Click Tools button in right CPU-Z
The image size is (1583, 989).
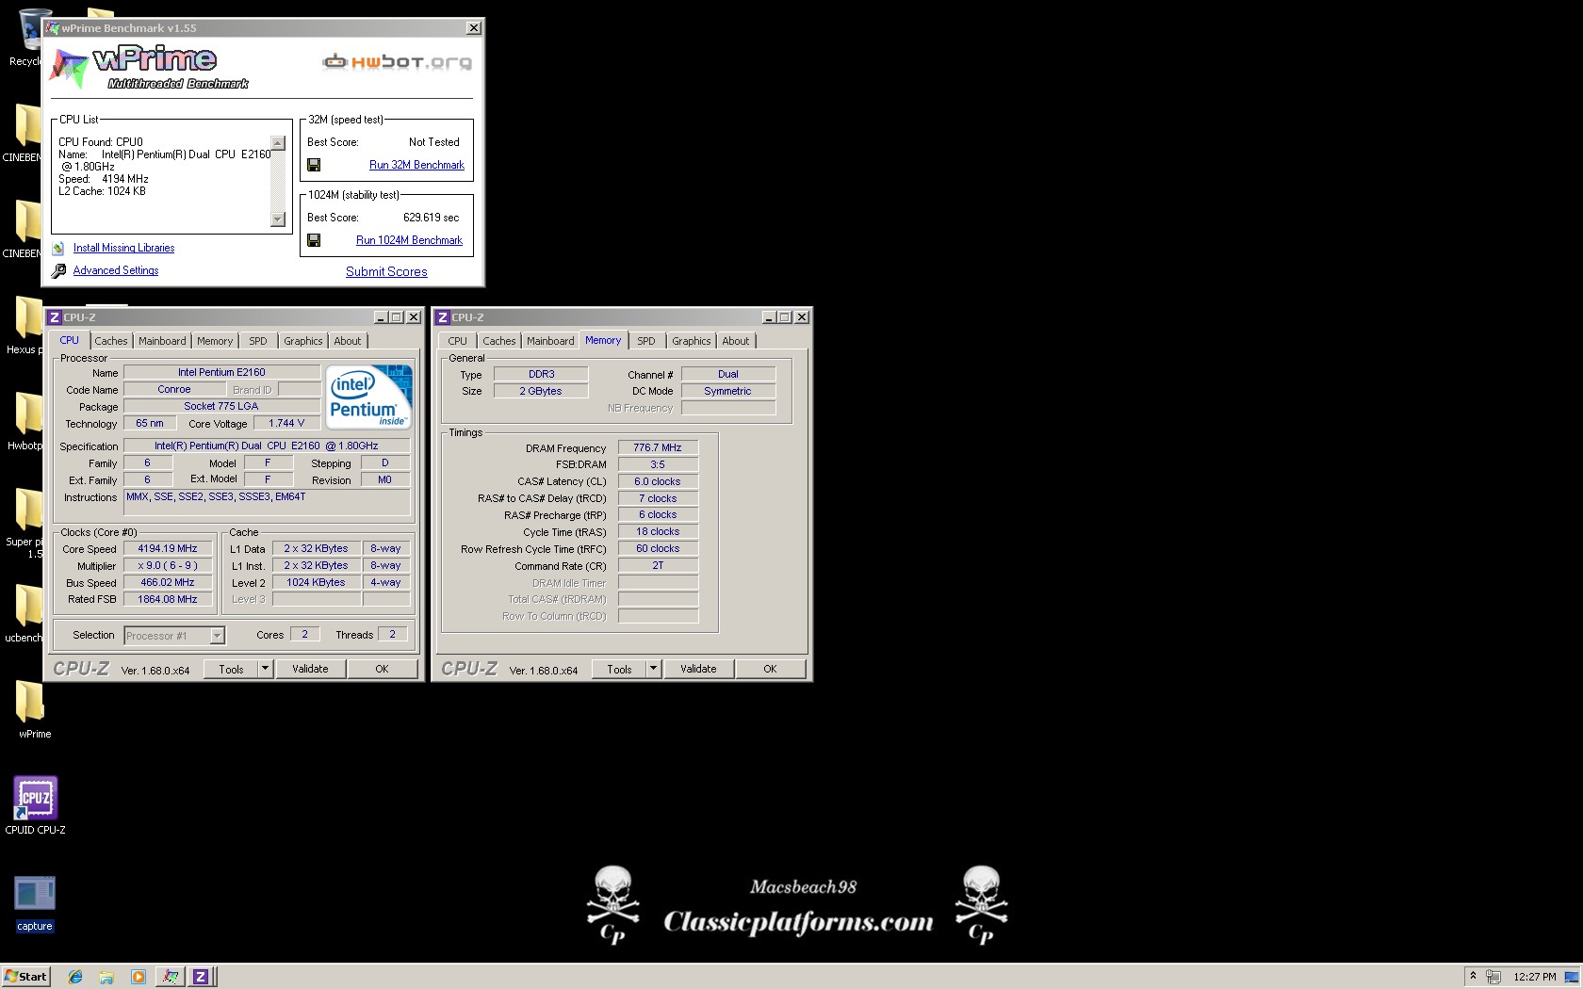[620, 669]
